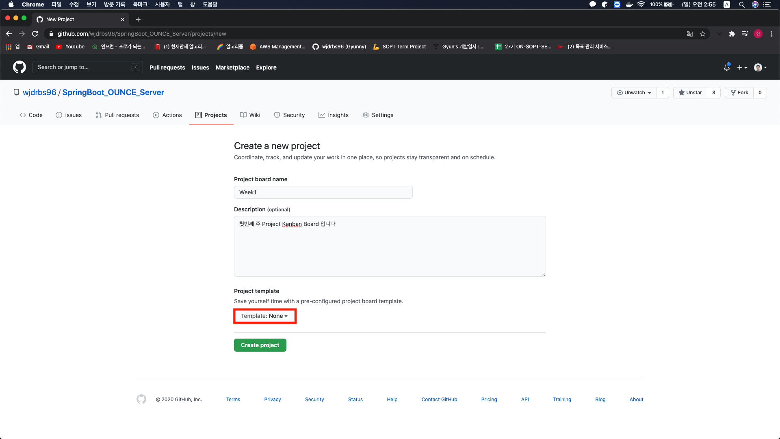Click the footer GitHub mark icon
Image resolution: width=780 pixels, height=439 pixels.
[141, 399]
